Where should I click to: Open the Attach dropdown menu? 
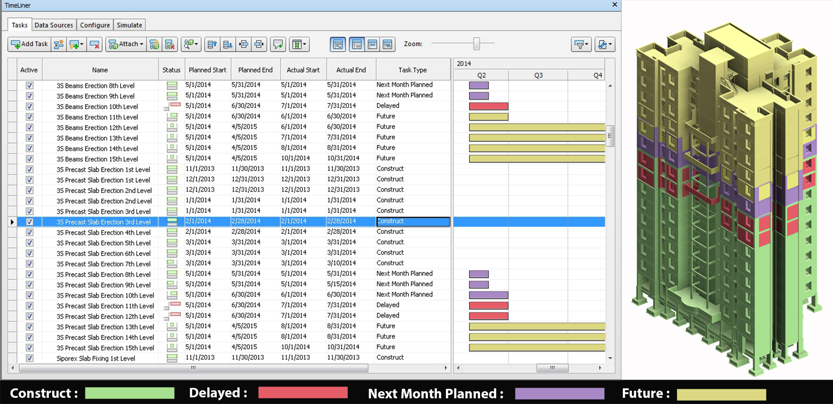tap(126, 45)
